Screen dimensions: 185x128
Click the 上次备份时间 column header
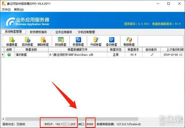pyautogui.click(x=172, y=50)
